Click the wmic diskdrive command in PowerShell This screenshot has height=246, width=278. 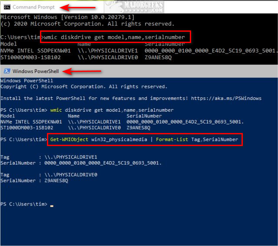coord(112,110)
